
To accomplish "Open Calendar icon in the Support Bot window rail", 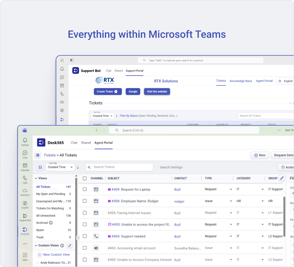I will 62,86.
